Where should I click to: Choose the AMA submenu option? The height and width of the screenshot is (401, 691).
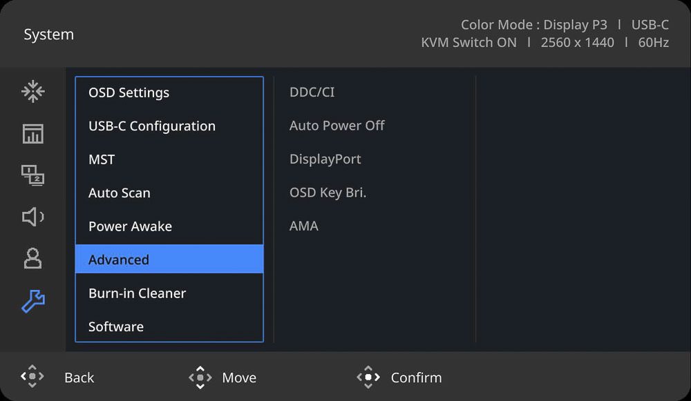pyautogui.click(x=303, y=226)
